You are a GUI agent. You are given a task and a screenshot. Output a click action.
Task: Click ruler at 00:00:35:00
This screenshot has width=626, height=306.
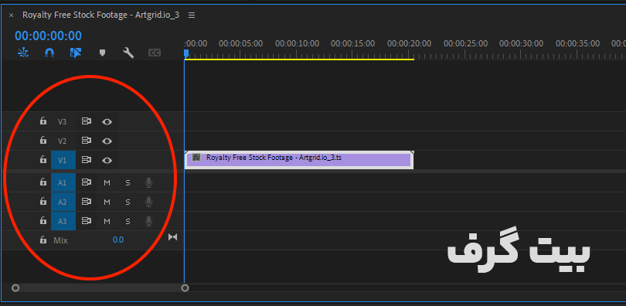[x=577, y=43]
